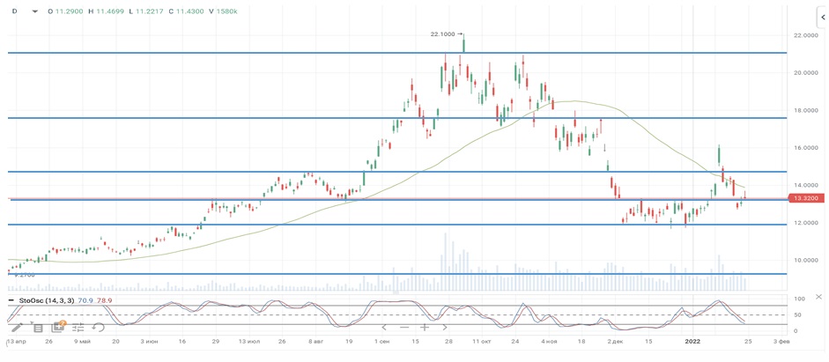Click the open value 11.2900
The width and height of the screenshot is (829, 362).
[x=68, y=11]
